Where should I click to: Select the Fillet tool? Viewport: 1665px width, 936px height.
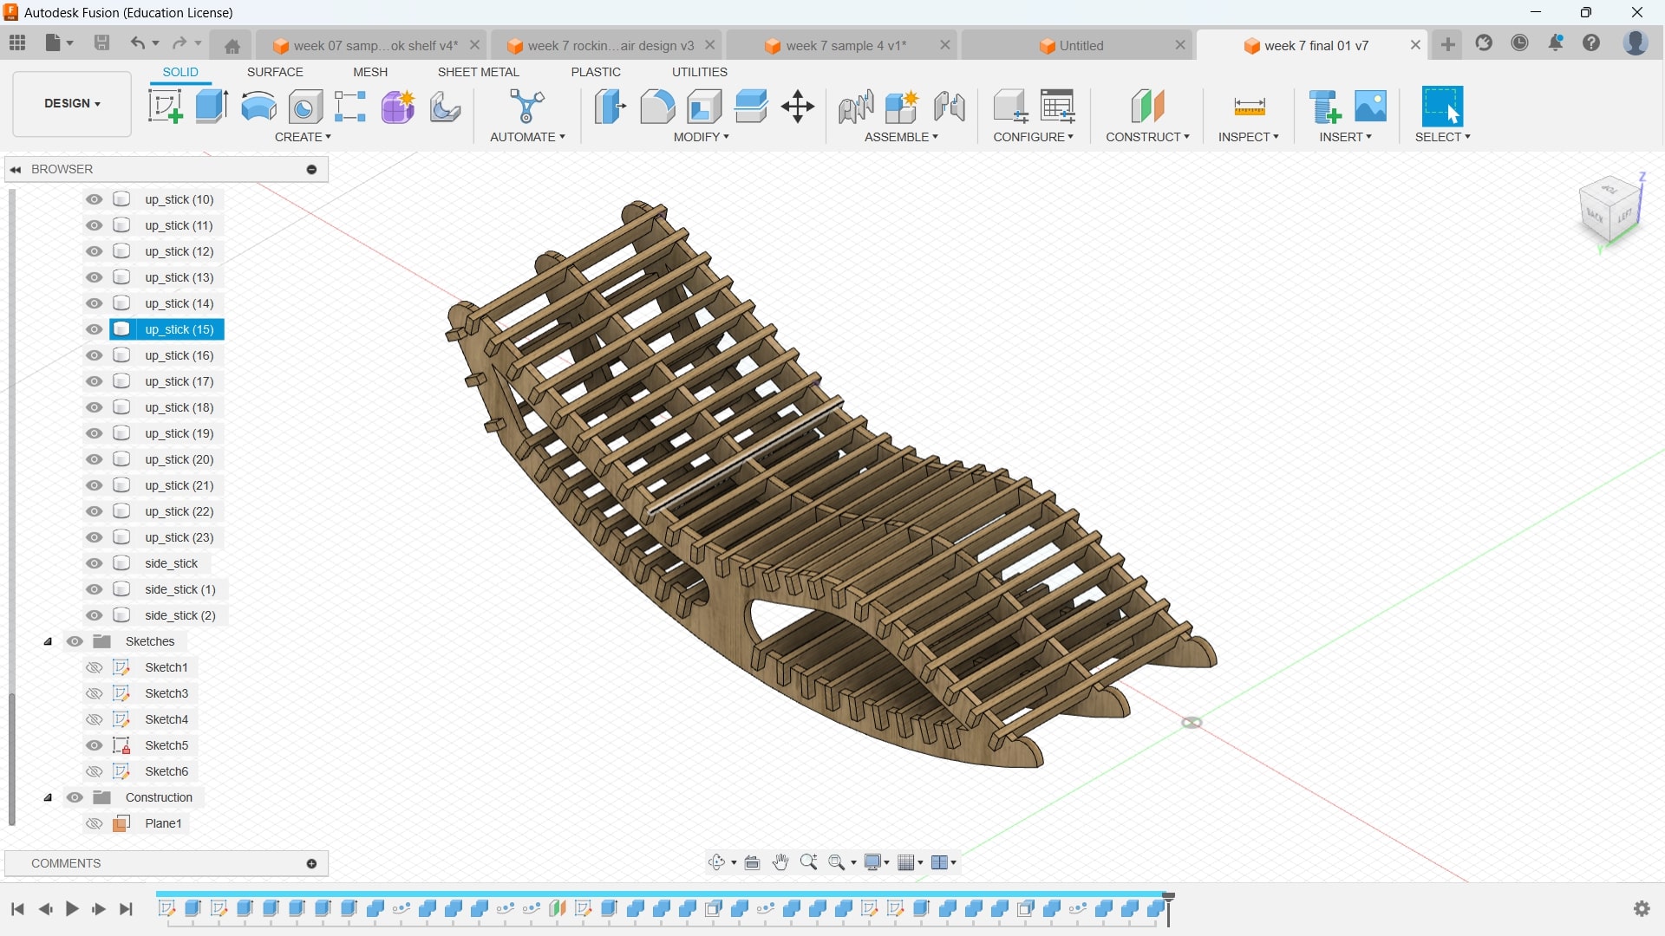tap(657, 107)
